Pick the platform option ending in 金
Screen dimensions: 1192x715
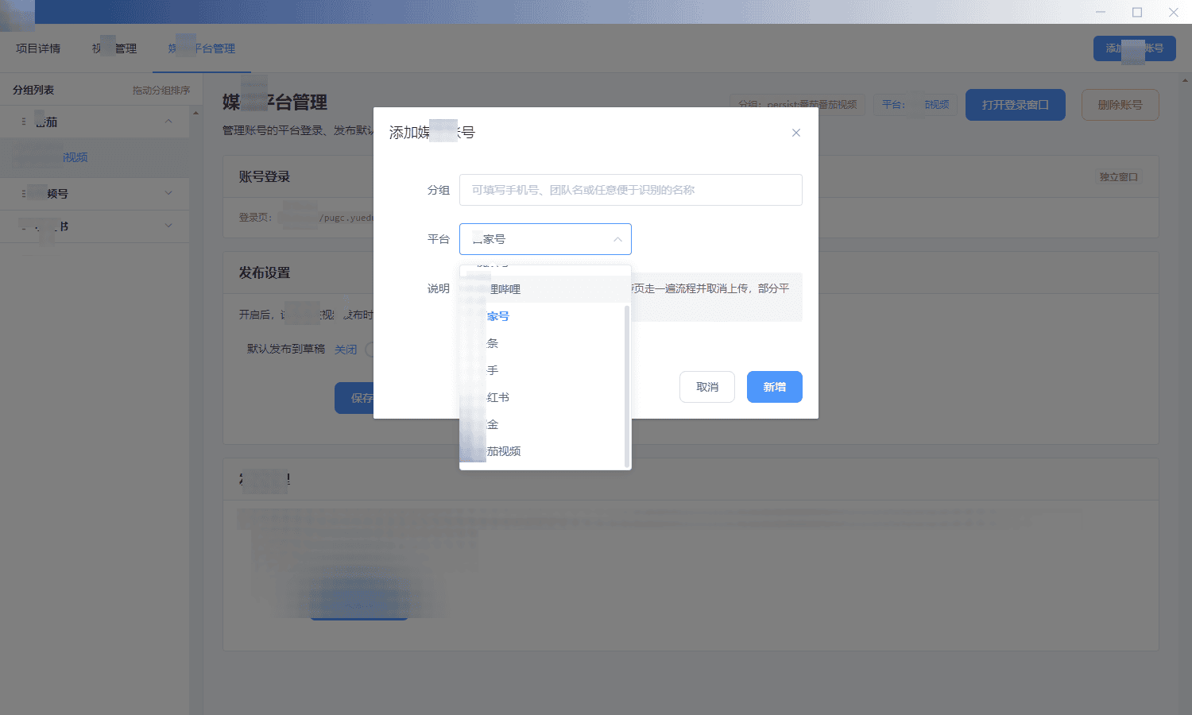[x=543, y=424]
